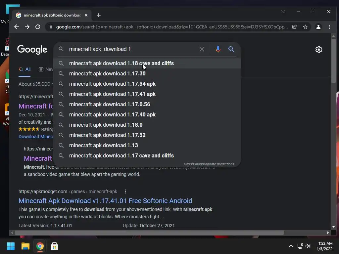Pick suggestion 1.17 cave and cliffs
The width and height of the screenshot is (339, 254).
tap(147, 156)
